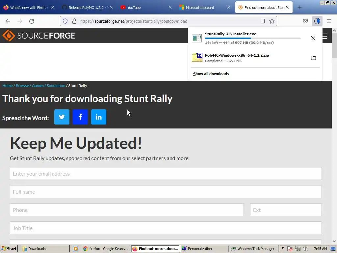Switch to What's new with Firefox tab
This screenshot has height=253, width=337.
tap(29, 8)
